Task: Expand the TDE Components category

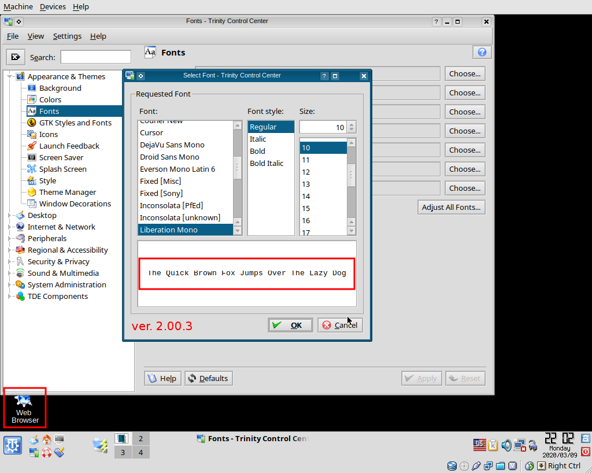Action: (10, 296)
